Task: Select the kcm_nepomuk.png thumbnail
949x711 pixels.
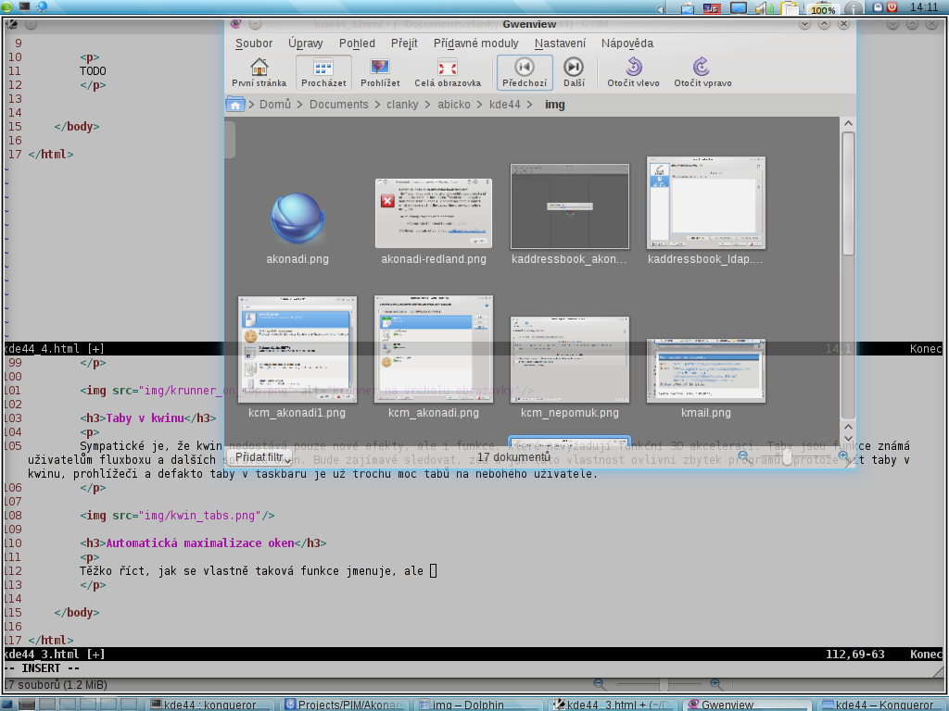Action: pyautogui.click(x=570, y=359)
